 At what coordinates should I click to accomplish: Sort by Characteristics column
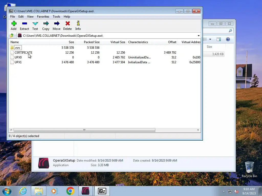139,42
